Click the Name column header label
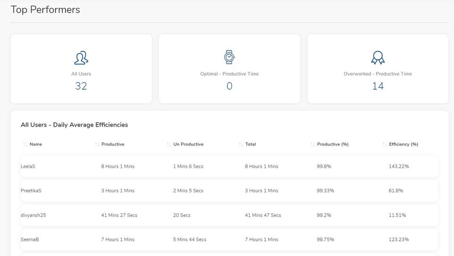This screenshot has height=256, width=454. tap(36, 144)
